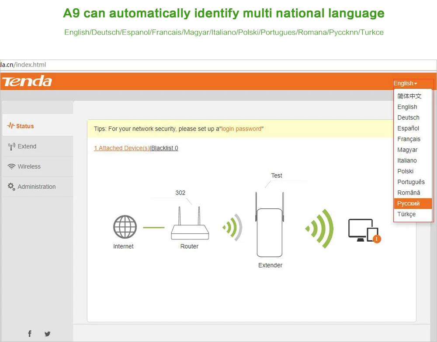
Task: Click the Extender label
Action: point(270,265)
